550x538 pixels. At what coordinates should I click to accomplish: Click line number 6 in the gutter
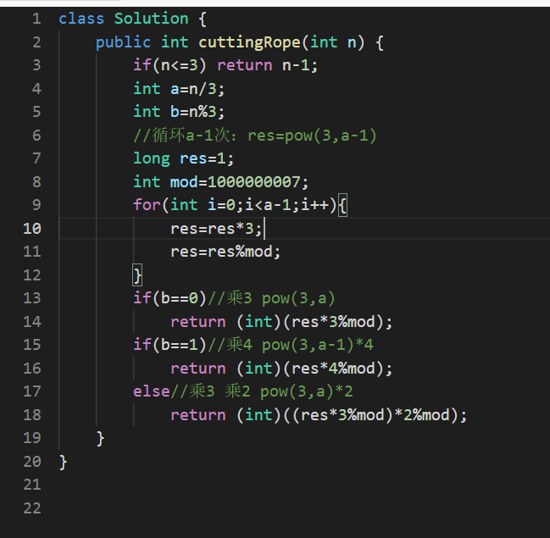point(36,136)
